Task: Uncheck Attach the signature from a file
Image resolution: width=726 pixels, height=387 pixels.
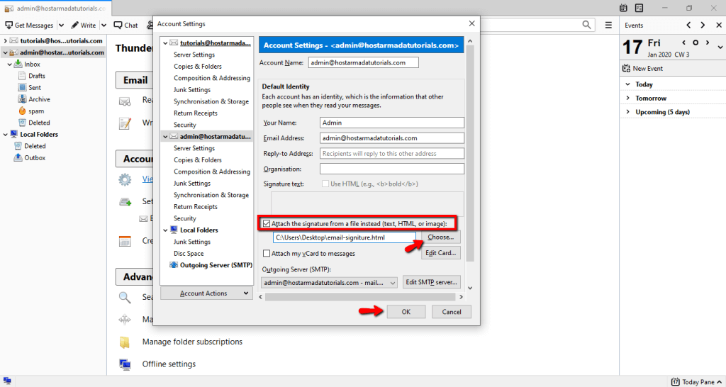Action: [267, 223]
